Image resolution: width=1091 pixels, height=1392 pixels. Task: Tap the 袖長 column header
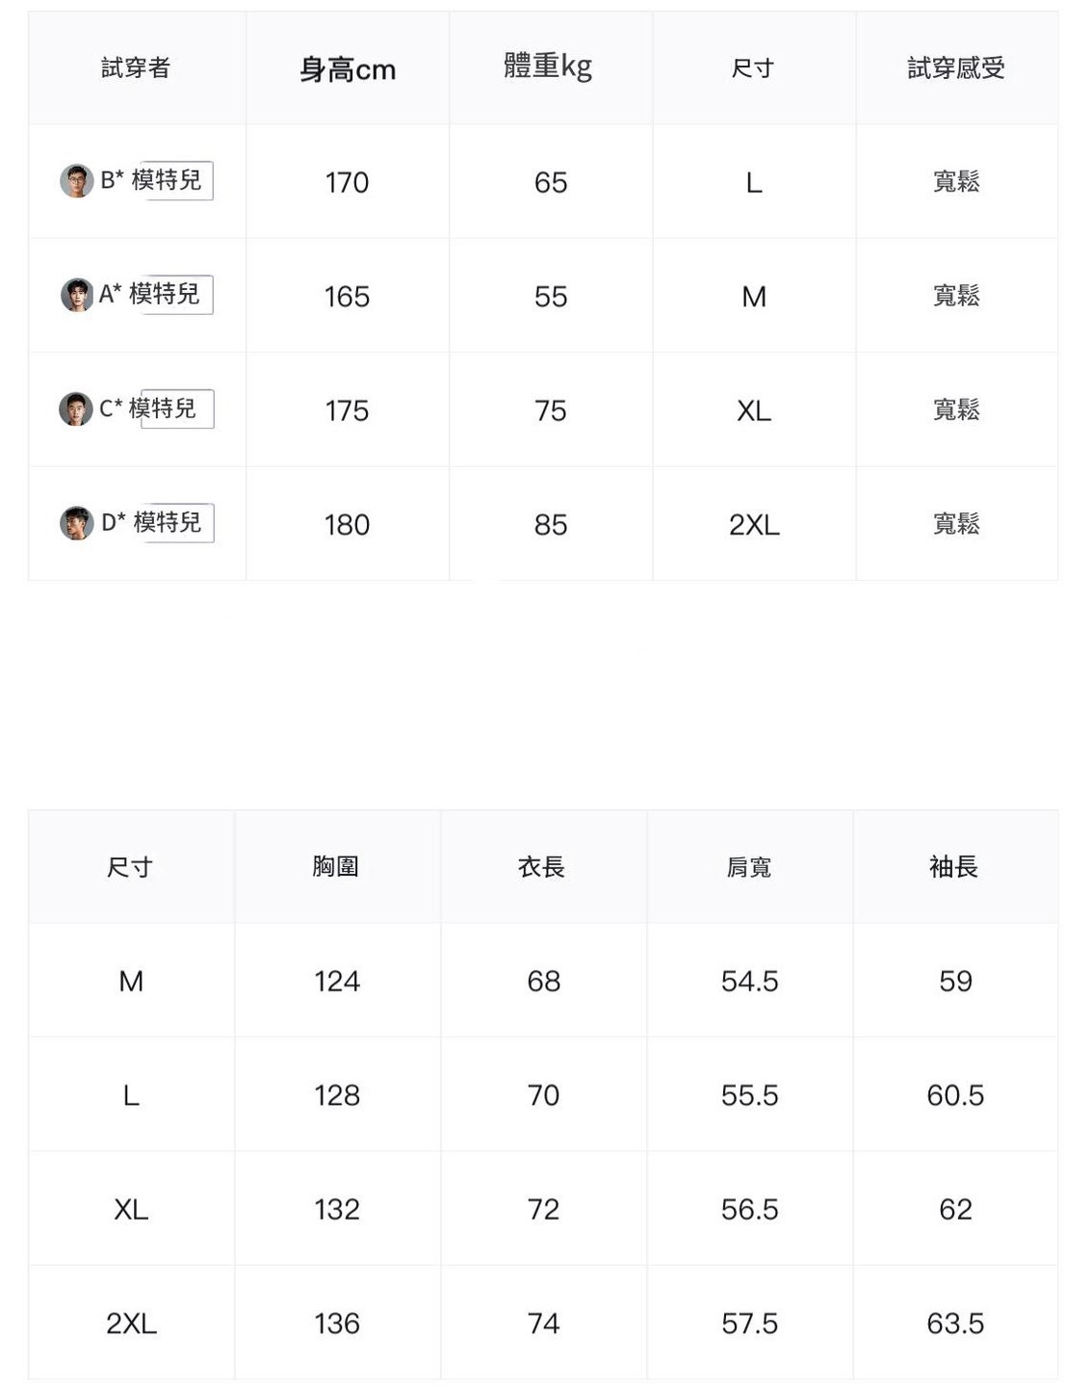point(954,866)
